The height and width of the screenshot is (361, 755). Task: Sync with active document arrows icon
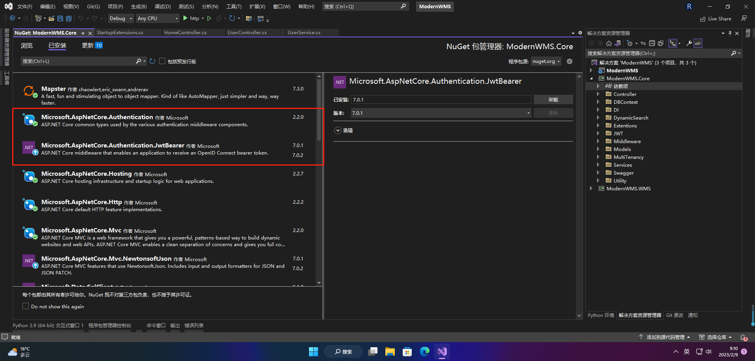pyautogui.click(x=643, y=43)
